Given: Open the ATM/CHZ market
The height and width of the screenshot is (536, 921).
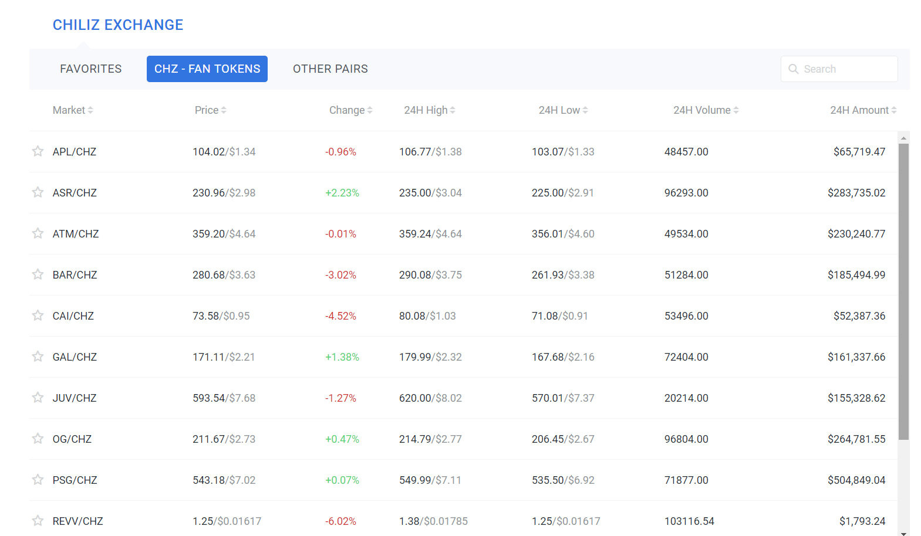Looking at the screenshot, I should (x=76, y=233).
